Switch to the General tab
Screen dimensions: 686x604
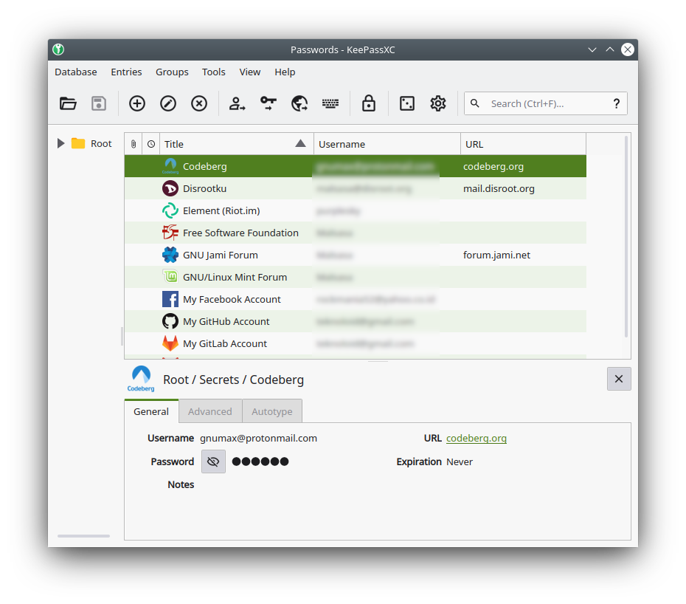tap(151, 411)
